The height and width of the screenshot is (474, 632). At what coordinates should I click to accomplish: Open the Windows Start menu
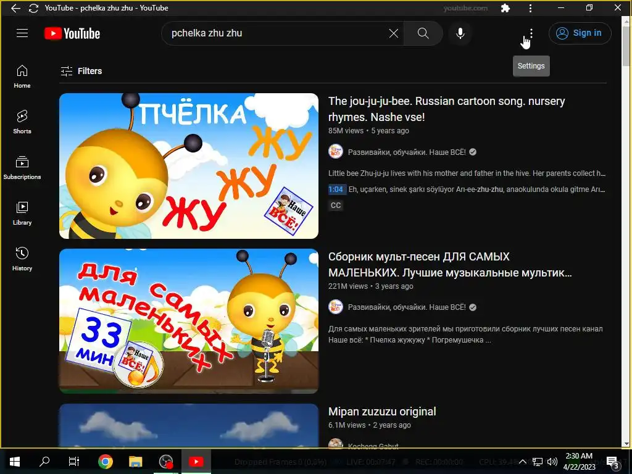pos(15,462)
